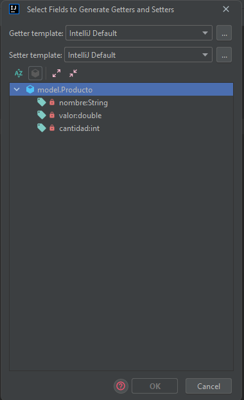Click the class icon next to model.Producto
The height and width of the screenshot is (400, 244).
tap(30, 89)
